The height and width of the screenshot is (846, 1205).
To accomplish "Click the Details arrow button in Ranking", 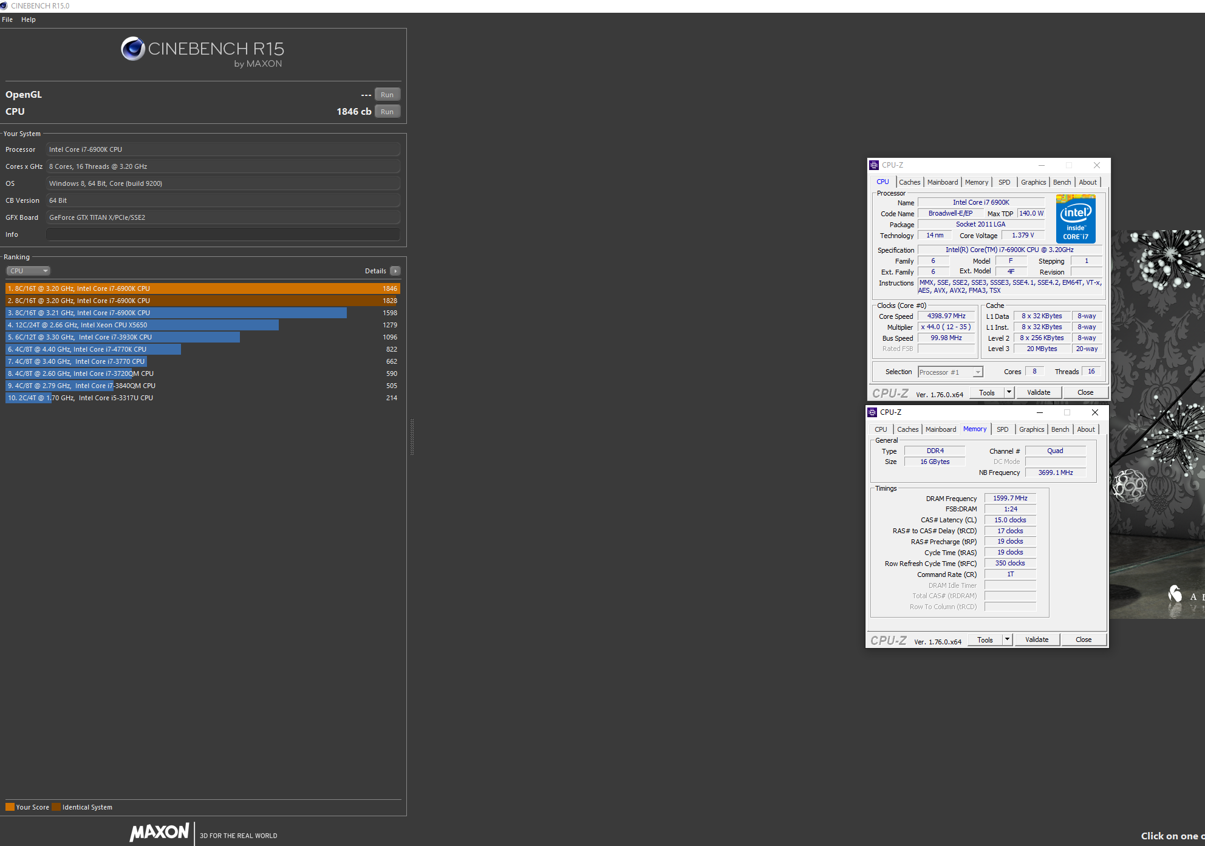I will click(395, 271).
